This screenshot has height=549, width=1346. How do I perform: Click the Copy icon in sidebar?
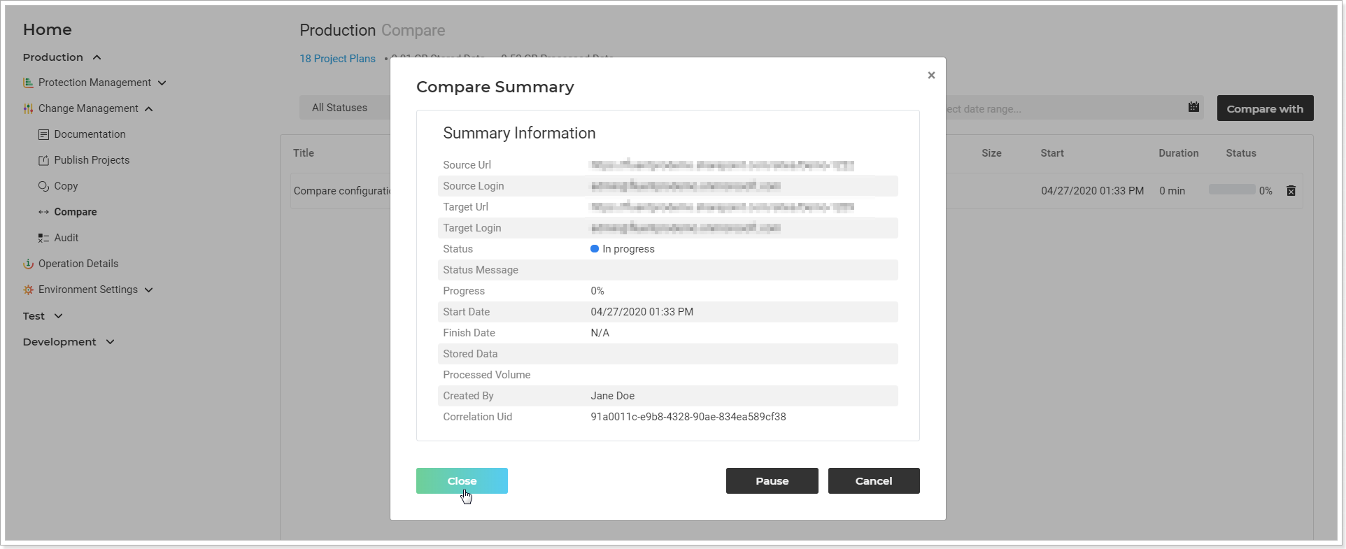click(43, 186)
